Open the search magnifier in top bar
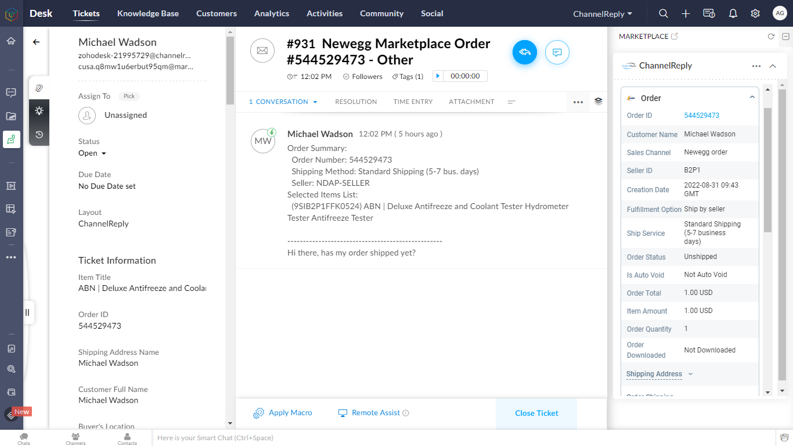This screenshot has width=793, height=446. click(664, 13)
